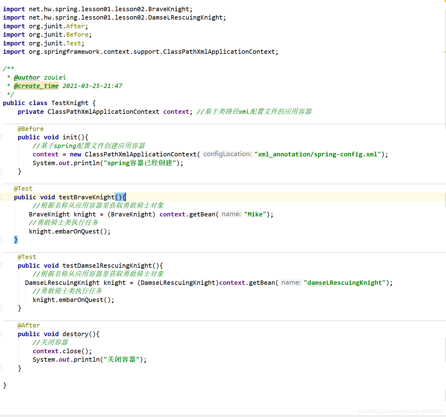
Task: Click knight.embarOnQuest() inside testDamselRescuingKnight
Action: coord(73,300)
